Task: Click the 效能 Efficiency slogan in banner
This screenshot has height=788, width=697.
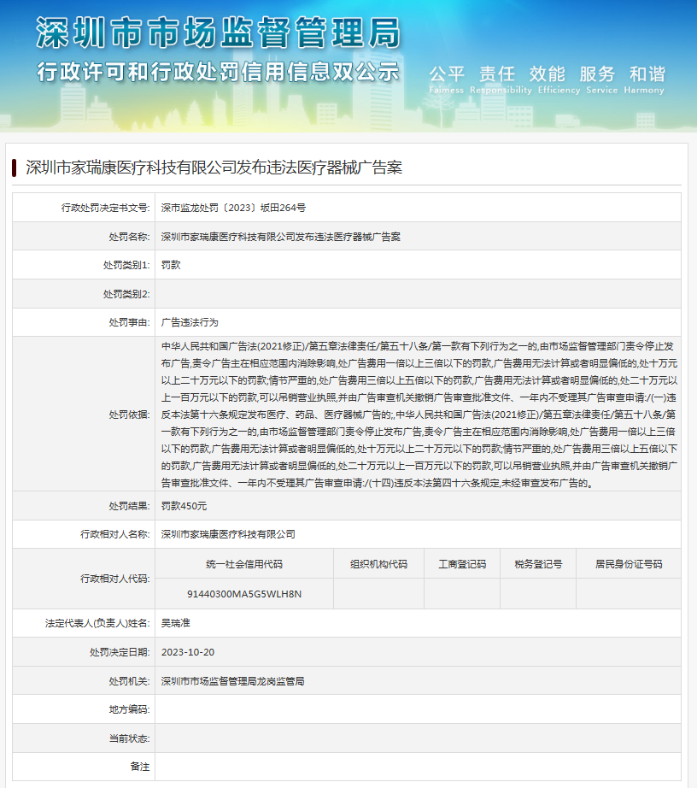Action: [558, 79]
